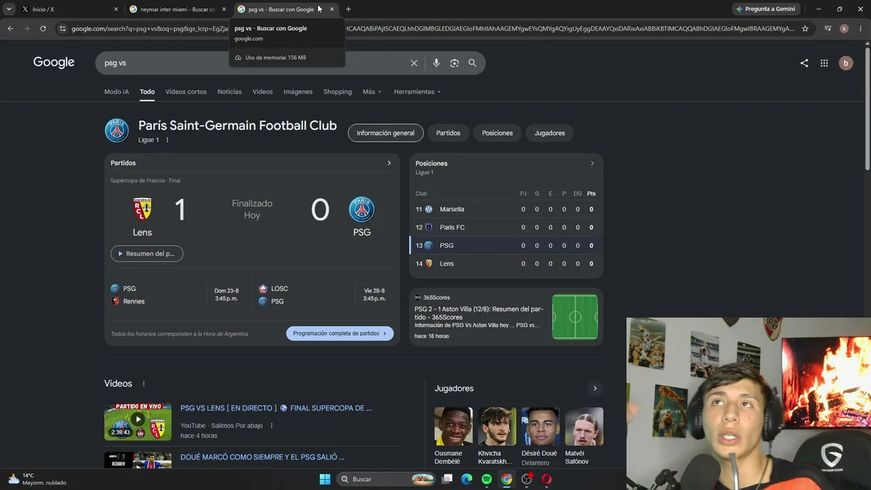Open the tab search dropdown
The width and height of the screenshot is (871, 490).
(9, 10)
